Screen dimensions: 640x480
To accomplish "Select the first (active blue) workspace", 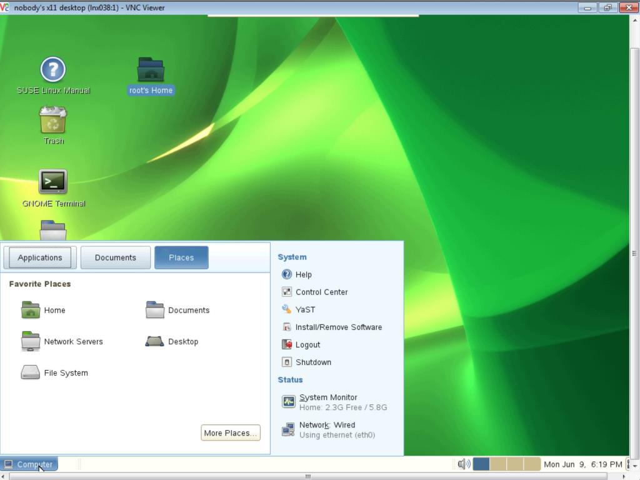I will (481, 464).
